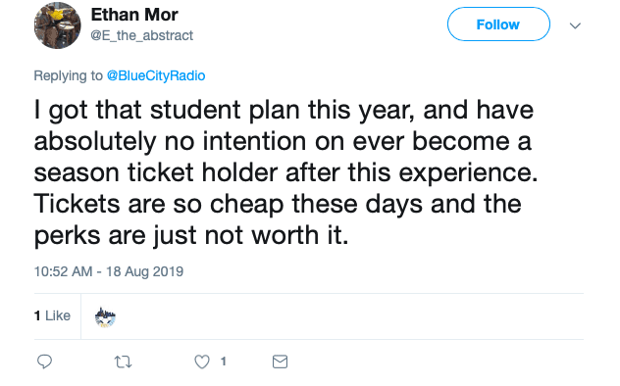The image size is (620, 386).
Task: Click the word 'Tickets' in the tweet
Action: (x=77, y=204)
